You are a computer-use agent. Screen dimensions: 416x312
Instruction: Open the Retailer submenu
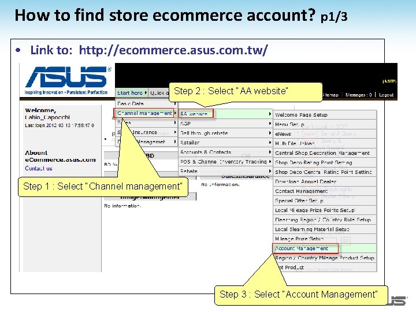point(225,143)
